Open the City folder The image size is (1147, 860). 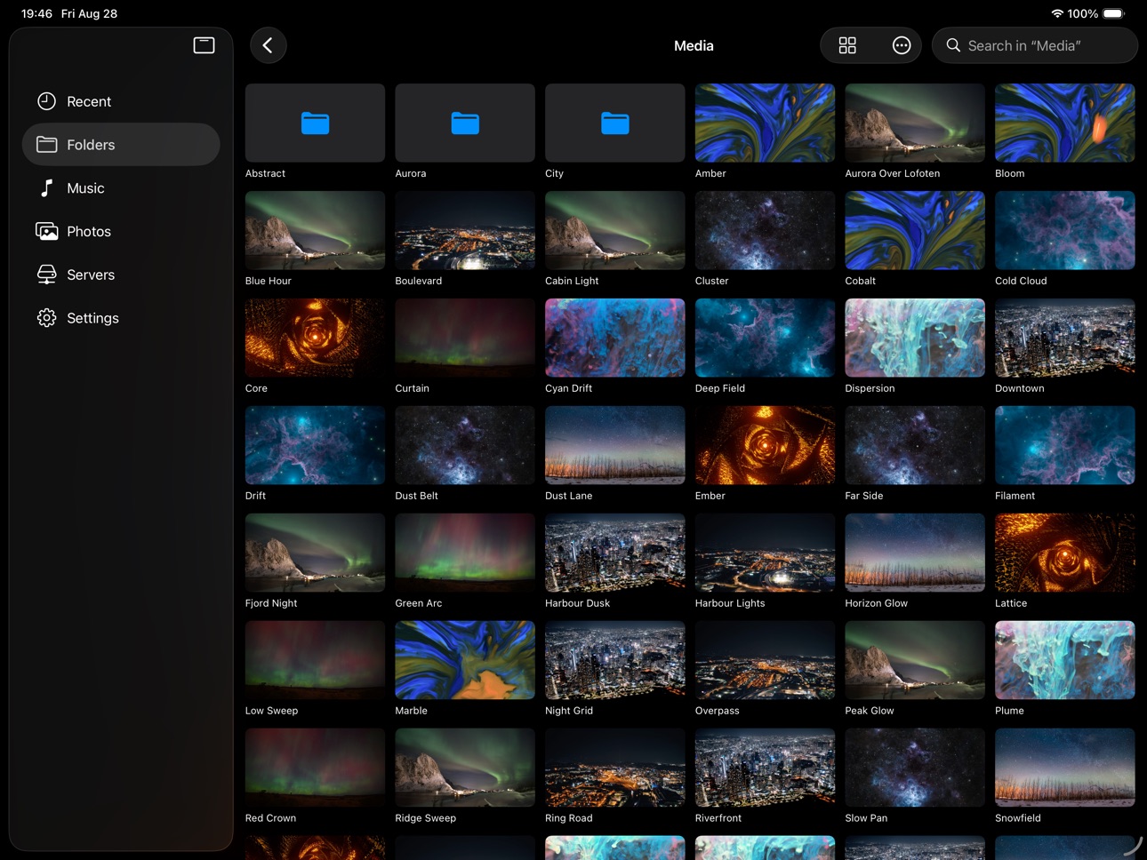coord(615,123)
